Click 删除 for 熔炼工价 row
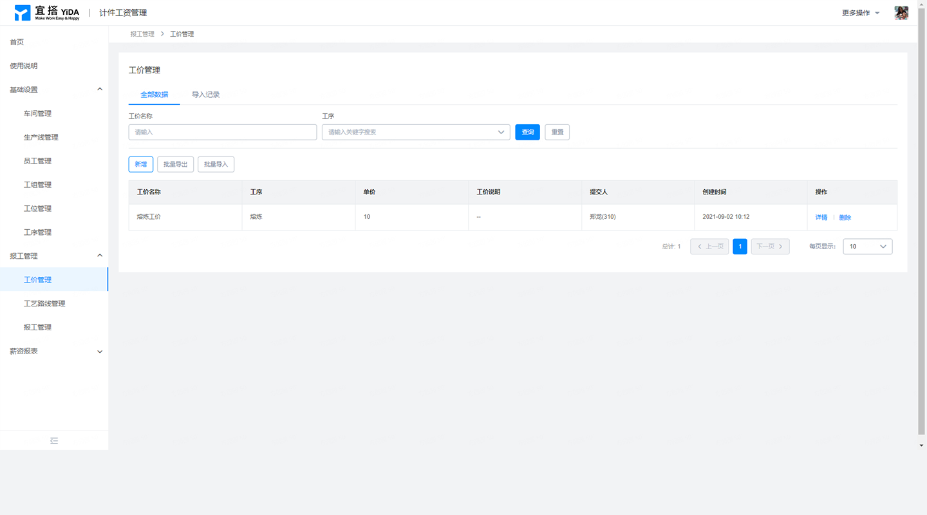 (845, 218)
